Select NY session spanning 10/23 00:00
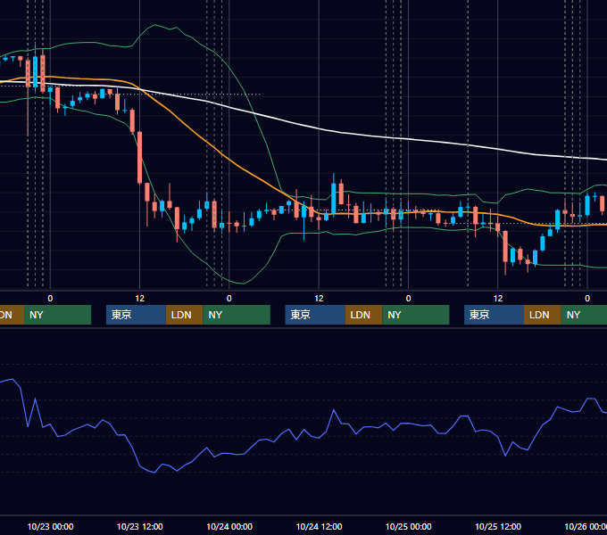Screen dimensions: 607x535 click(x=57, y=315)
